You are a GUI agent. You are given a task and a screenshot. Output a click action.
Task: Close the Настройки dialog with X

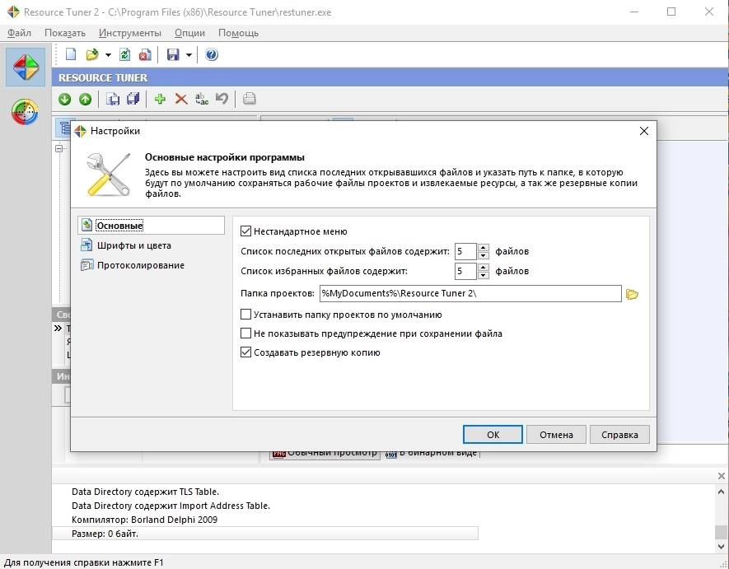click(x=644, y=131)
